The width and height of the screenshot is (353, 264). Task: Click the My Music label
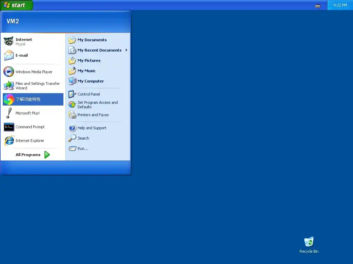[87, 71]
